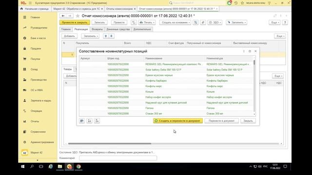Open File Explorer from taskbar
The width and height of the screenshot is (312, 175).
pyautogui.click(x=60, y=167)
